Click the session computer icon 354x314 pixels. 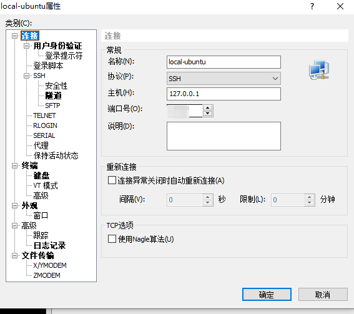(319, 70)
